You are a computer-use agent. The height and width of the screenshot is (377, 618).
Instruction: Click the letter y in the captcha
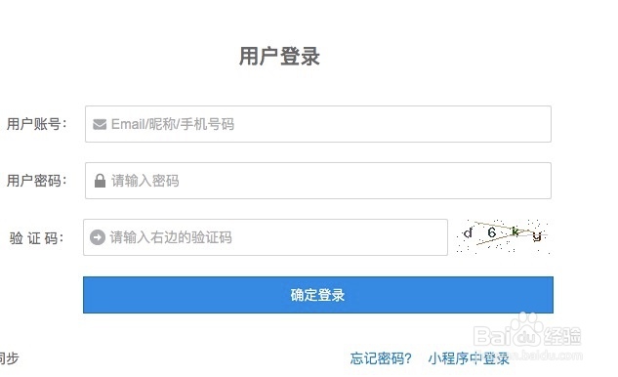tap(536, 236)
